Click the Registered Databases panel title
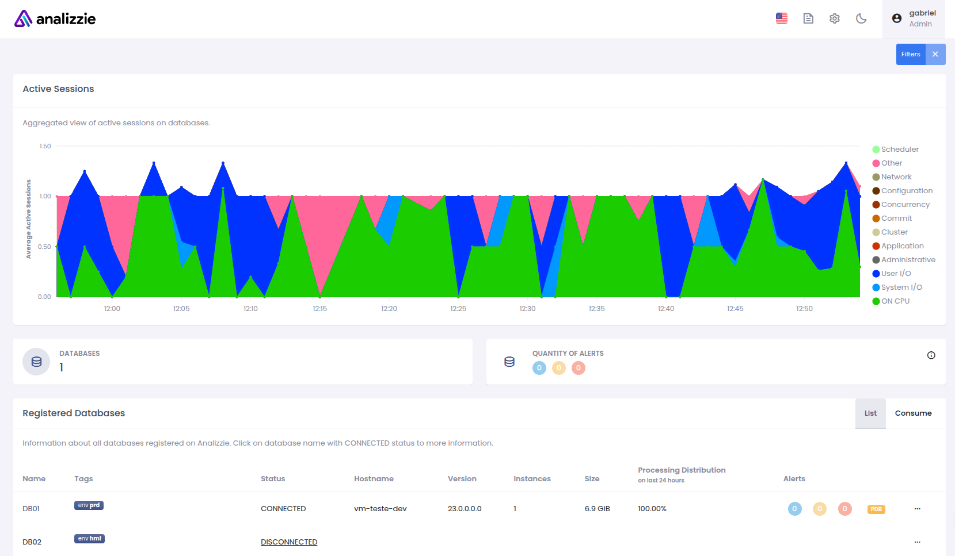The width and height of the screenshot is (955, 556). tap(74, 413)
